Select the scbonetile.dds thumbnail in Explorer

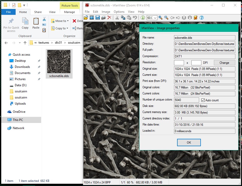(x=59, y=62)
